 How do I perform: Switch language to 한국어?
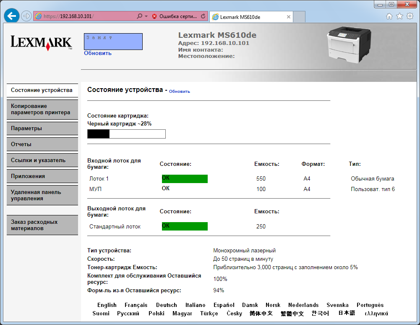(321, 313)
